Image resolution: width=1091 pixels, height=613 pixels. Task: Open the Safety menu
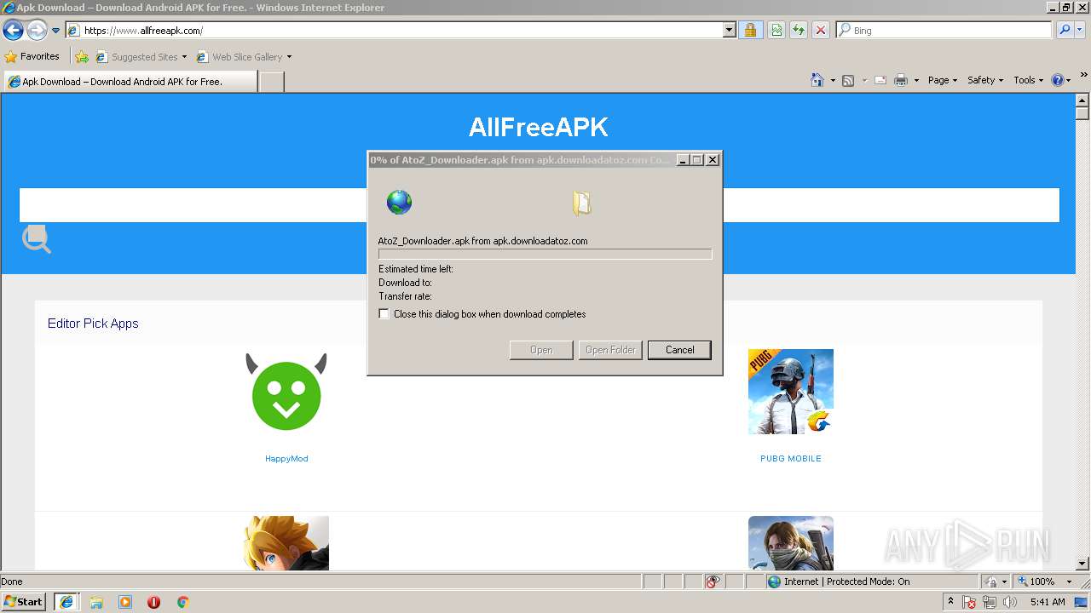[985, 80]
